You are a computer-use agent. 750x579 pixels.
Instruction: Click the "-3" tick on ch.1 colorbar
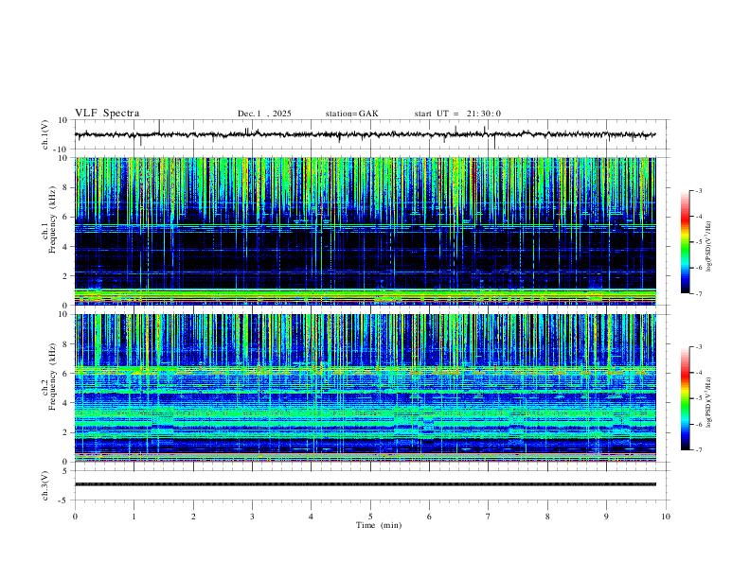[698, 190]
